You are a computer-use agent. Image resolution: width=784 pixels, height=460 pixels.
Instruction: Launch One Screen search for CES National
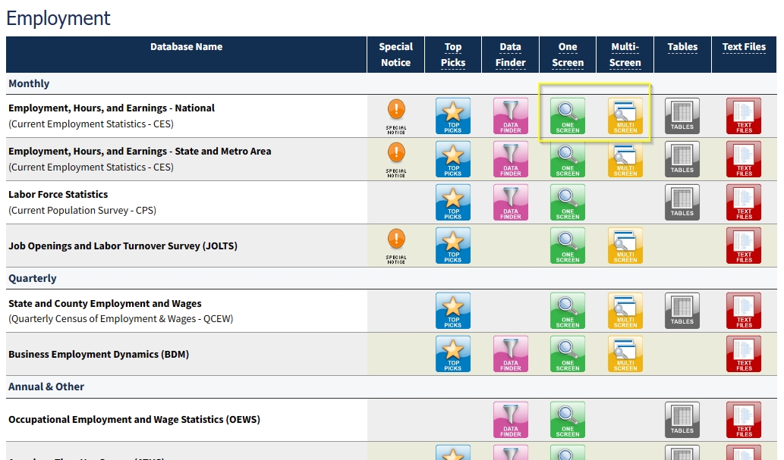(x=568, y=116)
